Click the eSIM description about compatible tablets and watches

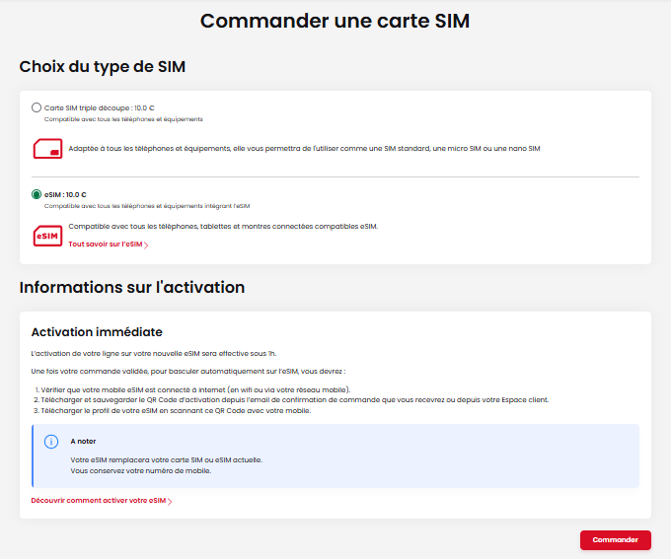click(223, 226)
